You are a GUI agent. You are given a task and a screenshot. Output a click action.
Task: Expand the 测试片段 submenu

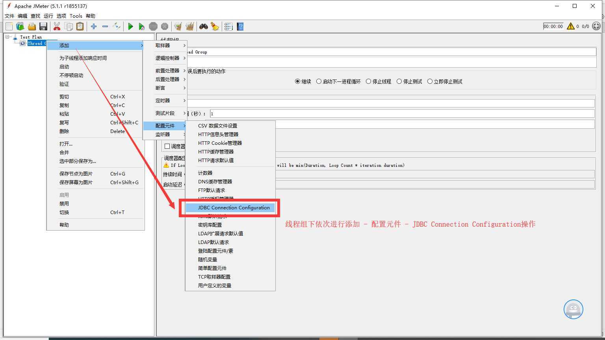[165, 113]
